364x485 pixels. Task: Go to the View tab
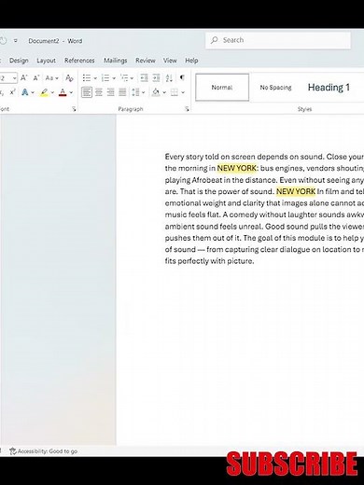(170, 61)
